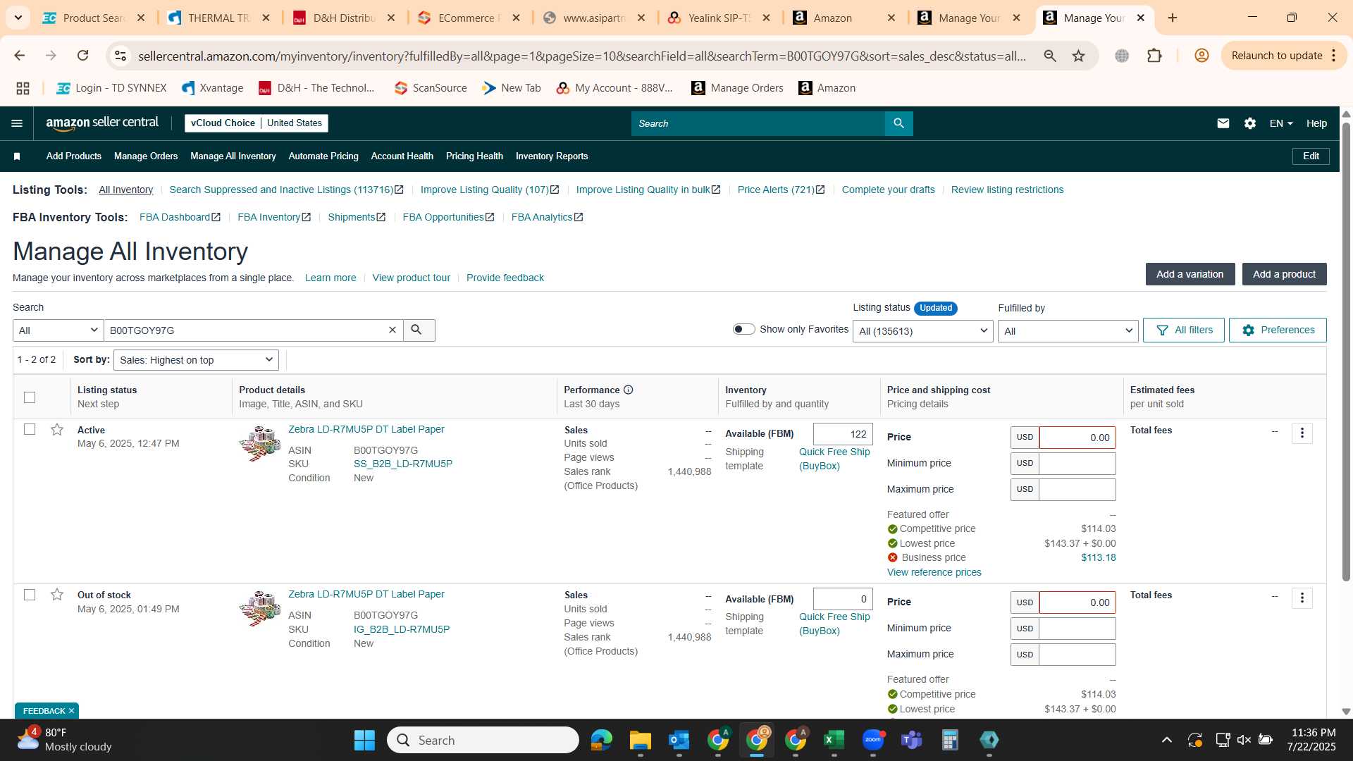Go to Manage Orders menu item
This screenshot has width=1353, height=761.
[x=146, y=156]
